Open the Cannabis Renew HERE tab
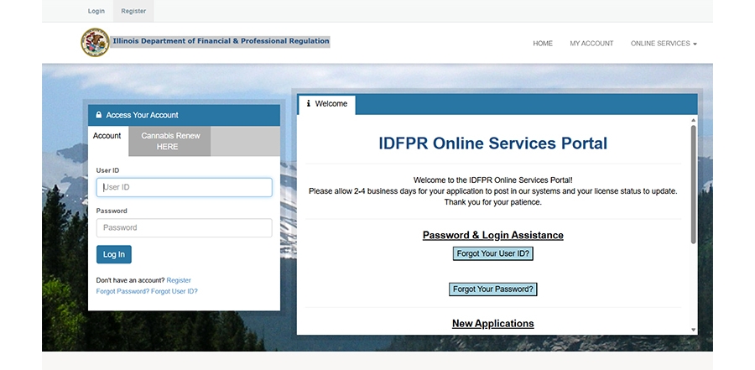Viewport: 755px width, 370px height. pyautogui.click(x=170, y=141)
